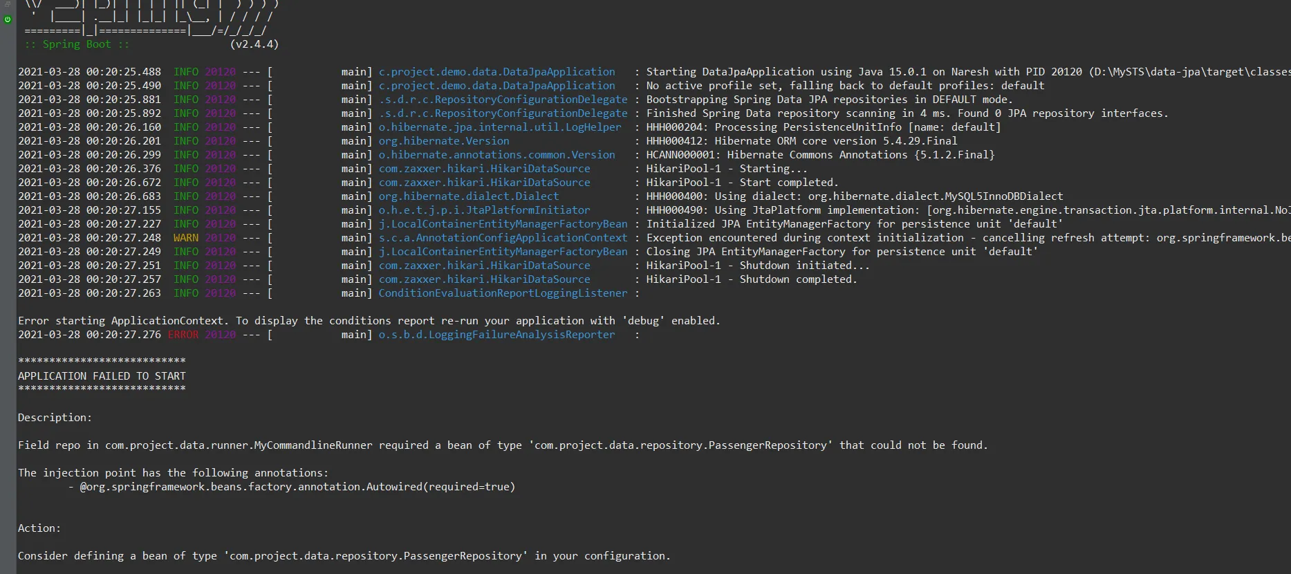Click the green Spring Boot banner text
Image resolution: width=1291 pixels, height=574 pixels.
pos(77,44)
